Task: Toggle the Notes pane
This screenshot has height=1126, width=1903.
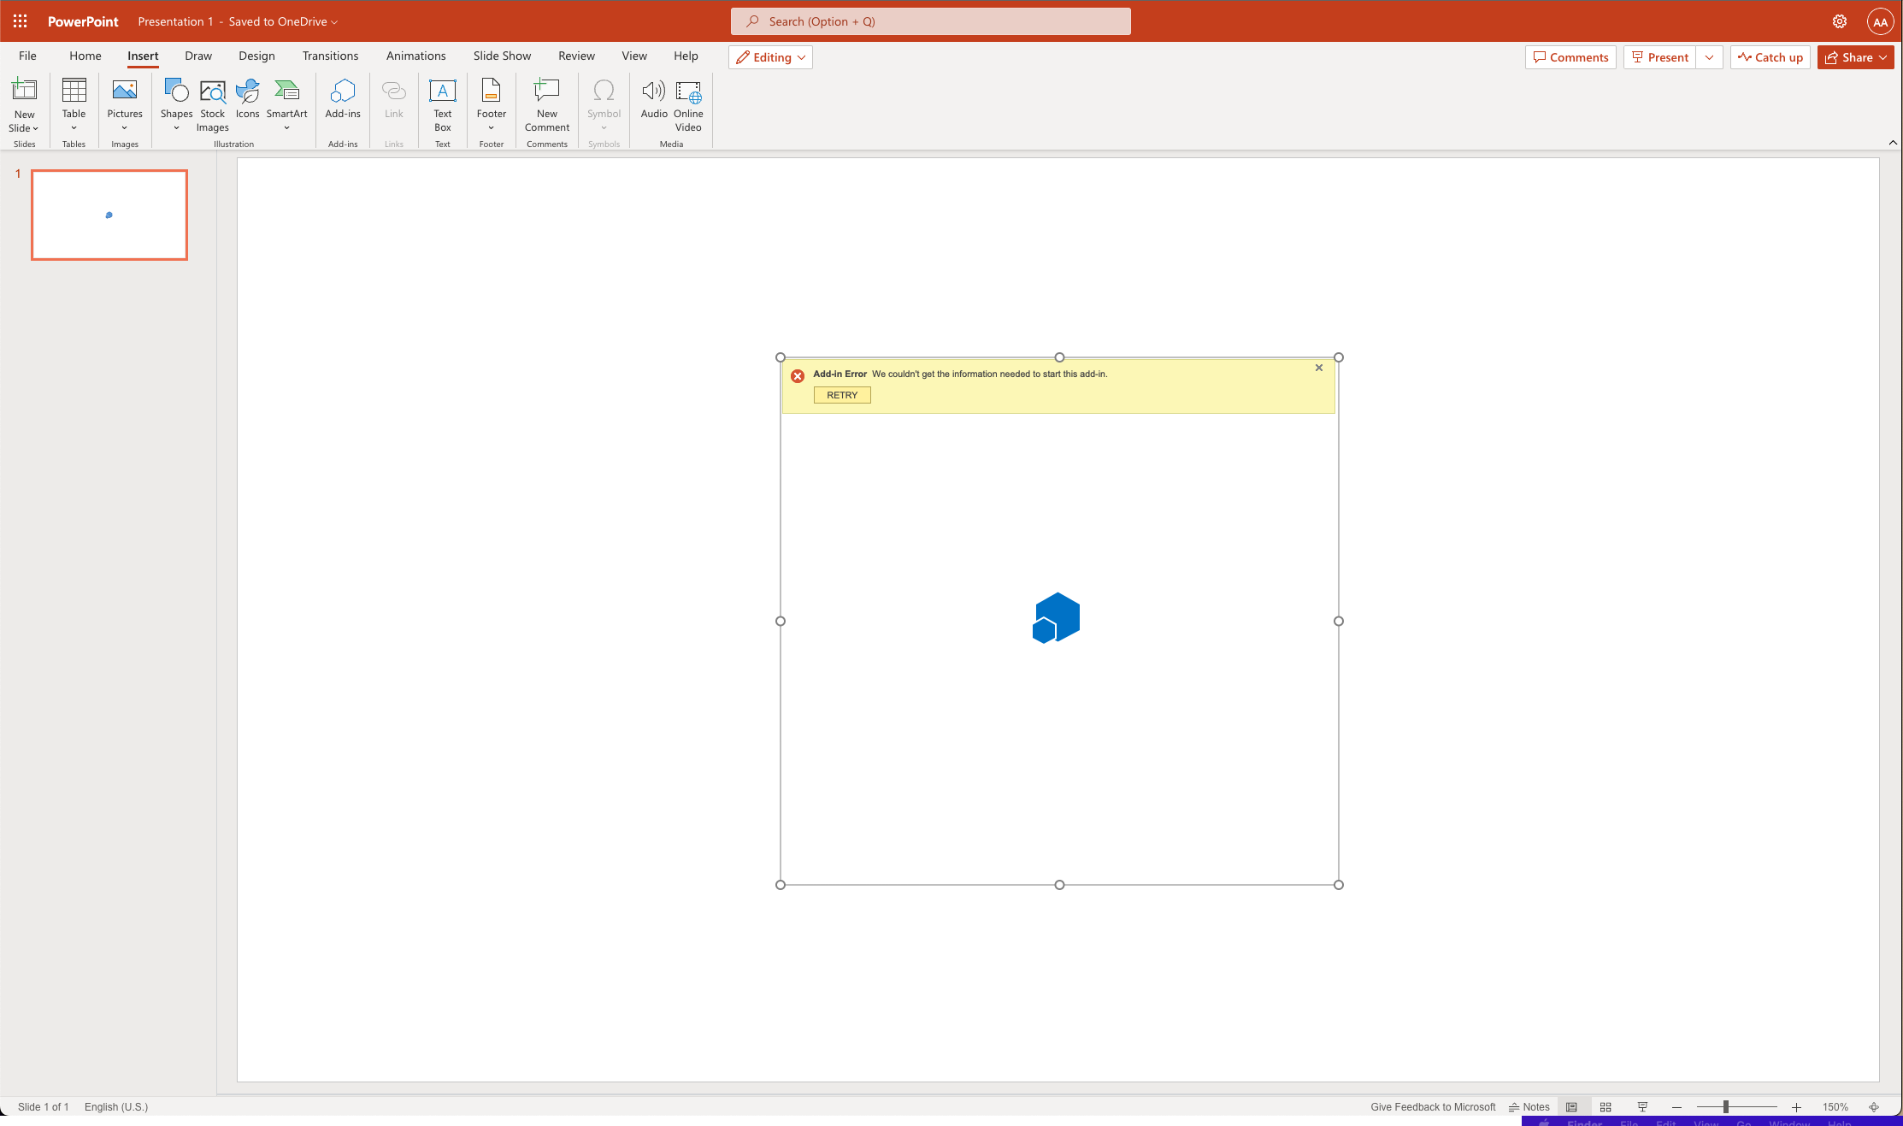Action: tap(1529, 1106)
